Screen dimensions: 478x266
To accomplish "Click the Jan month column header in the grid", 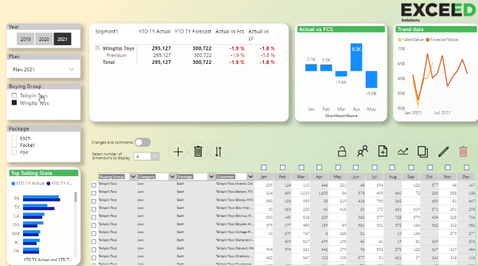I will pos(264,177).
